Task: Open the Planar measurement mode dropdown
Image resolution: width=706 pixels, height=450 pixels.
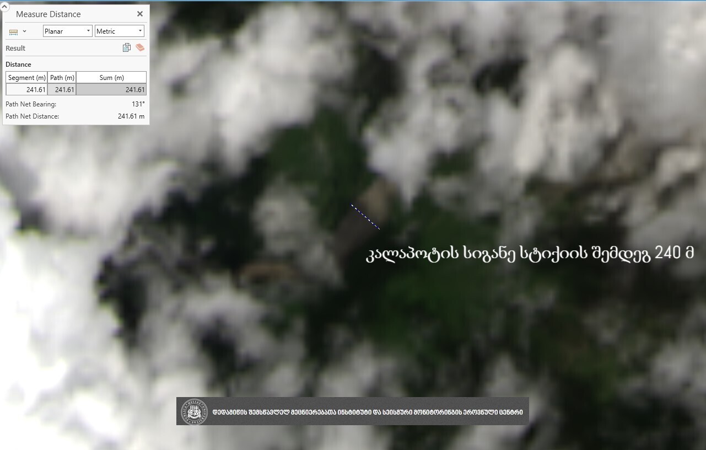Action: point(67,31)
